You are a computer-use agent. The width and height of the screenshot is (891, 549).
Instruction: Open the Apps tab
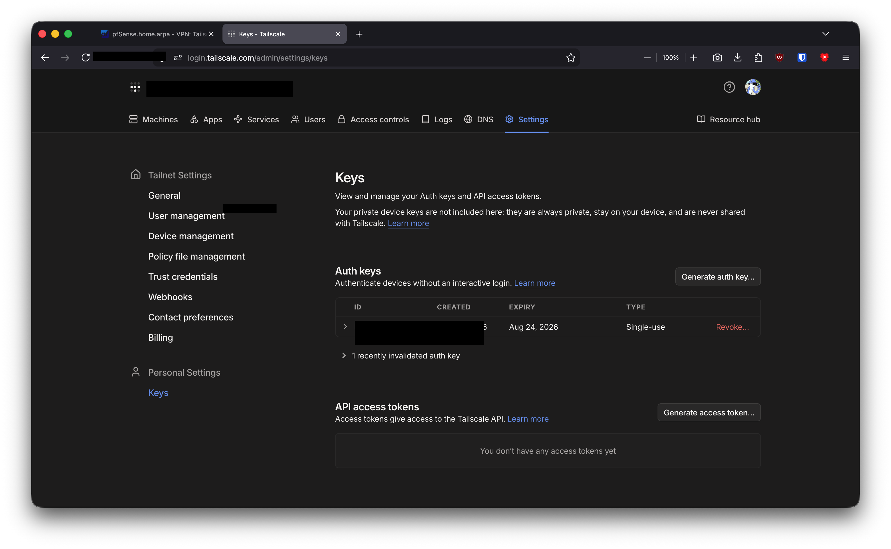pyautogui.click(x=206, y=119)
